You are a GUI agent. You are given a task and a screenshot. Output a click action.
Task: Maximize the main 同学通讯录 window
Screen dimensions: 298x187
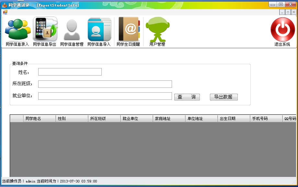(x=281, y=5)
